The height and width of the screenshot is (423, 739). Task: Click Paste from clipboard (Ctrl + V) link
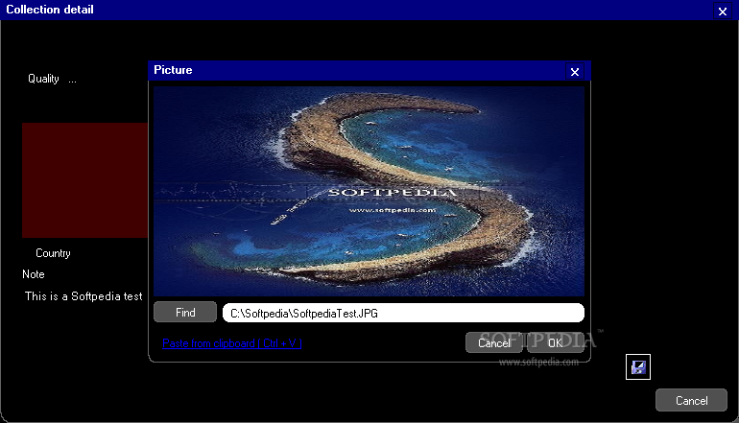click(x=232, y=343)
